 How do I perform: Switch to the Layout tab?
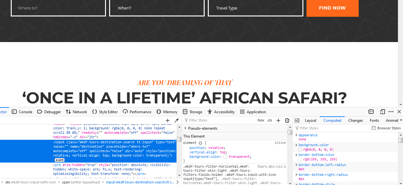tap(310, 120)
